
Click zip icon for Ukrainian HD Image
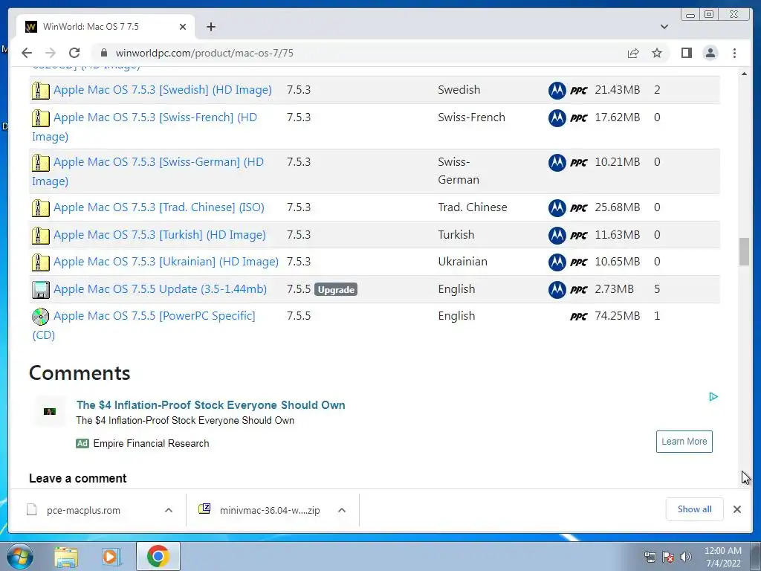[x=40, y=262]
